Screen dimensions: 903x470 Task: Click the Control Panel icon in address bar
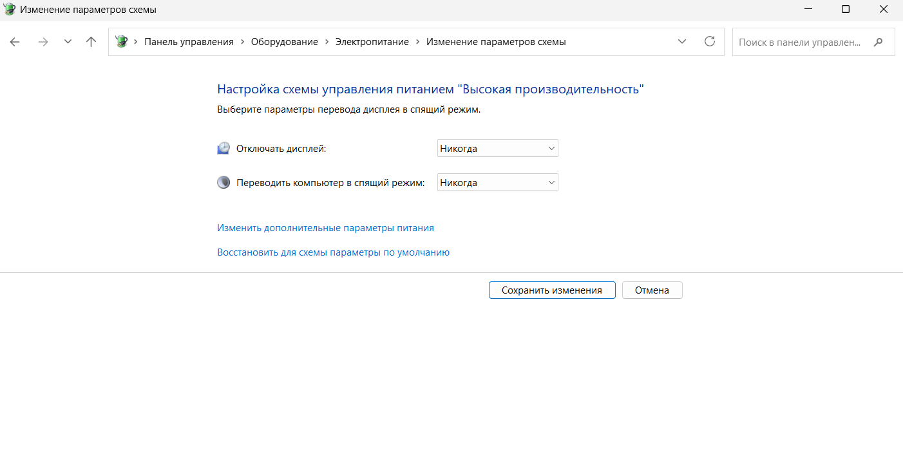[x=121, y=42]
